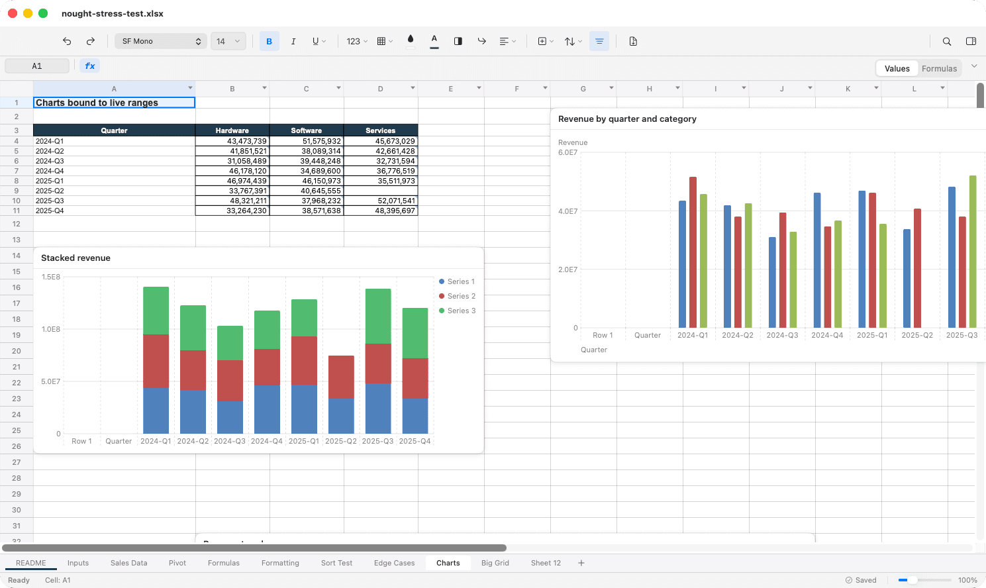Open the SF Mono font picker

(x=161, y=41)
